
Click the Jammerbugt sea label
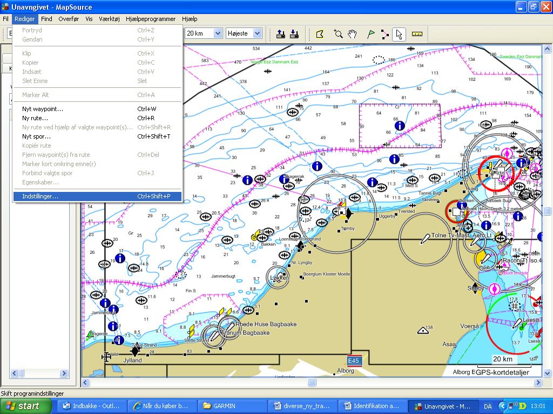tap(223, 277)
